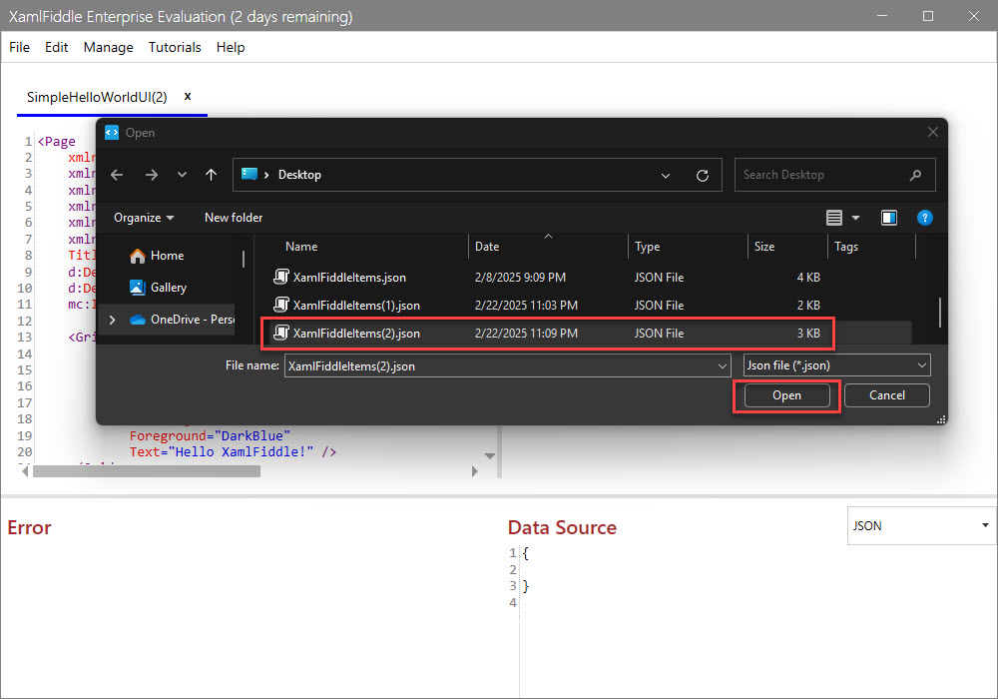Sort files by Size column
Screen dimensions: 998x699
tap(764, 247)
